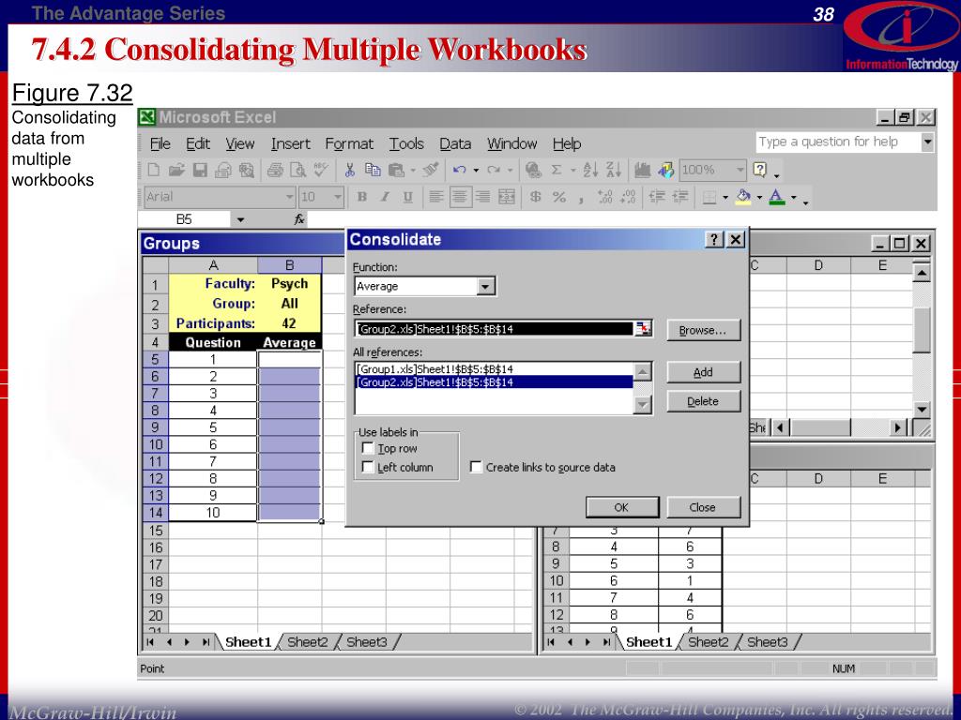Open the Edit menu

[x=198, y=143]
